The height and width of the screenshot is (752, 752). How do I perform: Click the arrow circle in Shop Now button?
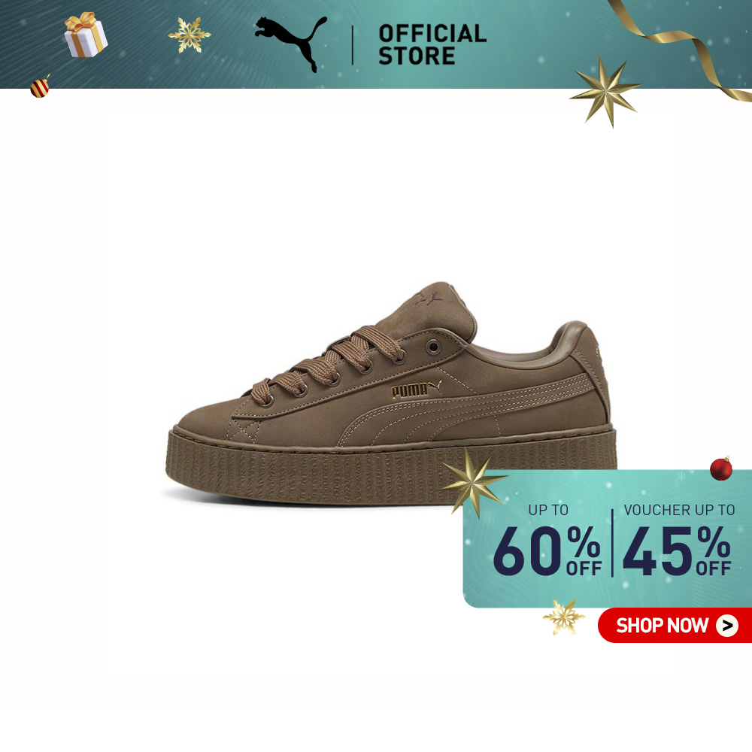coord(727,626)
